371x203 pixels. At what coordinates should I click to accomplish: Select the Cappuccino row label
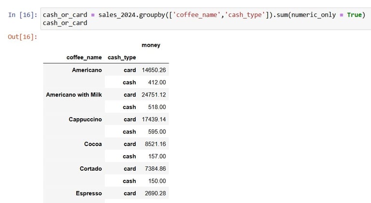pyautogui.click(x=85, y=120)
